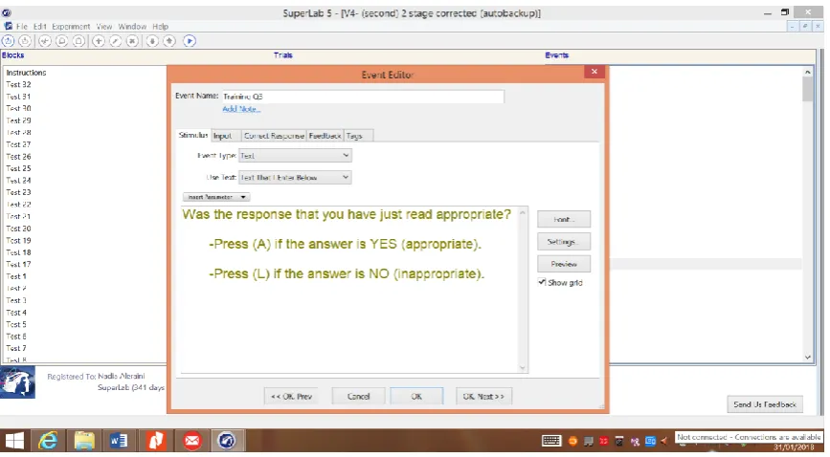This screenshot has width=830, height=457.
Task: Click the OK Prev button
Action: [291, 396]
